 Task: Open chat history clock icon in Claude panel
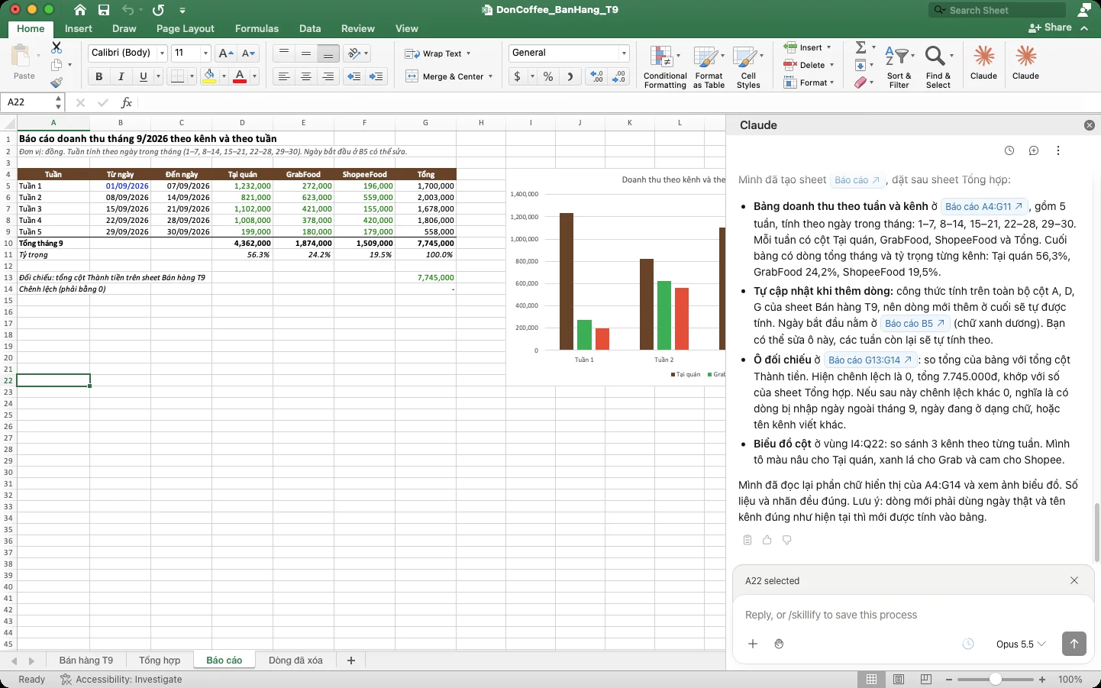1009,150
